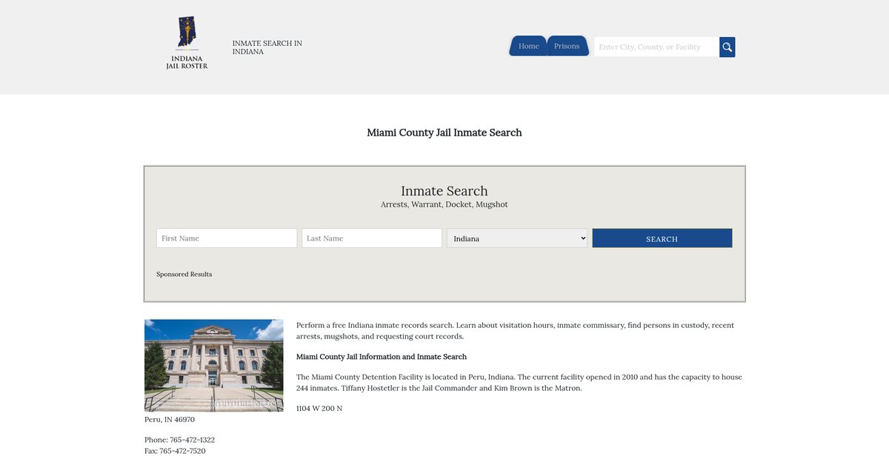Click the 'Peru, IN 46970' location text
This screenshot has width=889, height=459.
[x=170, y=419]
